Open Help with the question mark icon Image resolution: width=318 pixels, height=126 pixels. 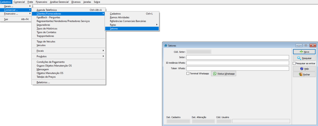304,69
